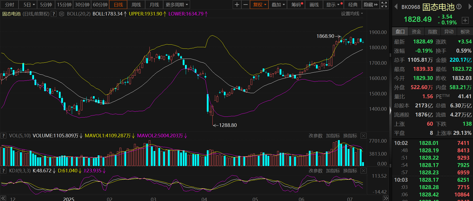473x201 pixels.
Task: Add 固态电池 to watchlist with plus icon
Action: (x=465, y=21)
